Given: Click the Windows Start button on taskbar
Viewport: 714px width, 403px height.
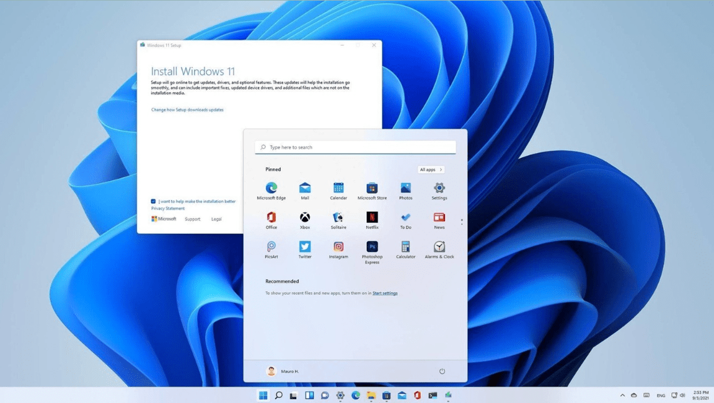Looking at the screenshot, I should click(x=263, y=396).
